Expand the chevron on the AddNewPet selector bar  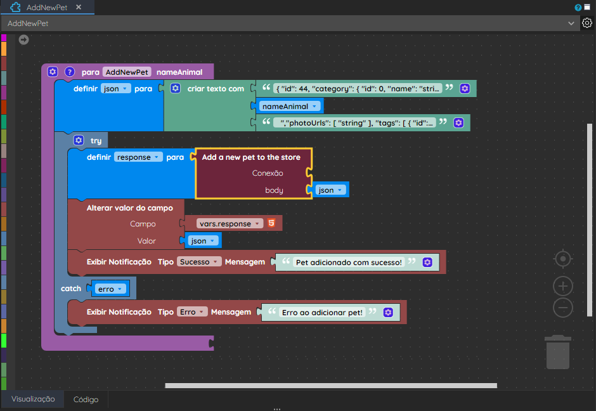[x=571, y=23]
